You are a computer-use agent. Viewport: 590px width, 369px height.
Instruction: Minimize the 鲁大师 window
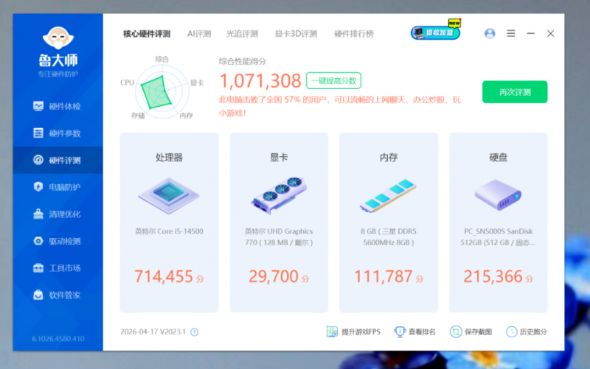(x=530, y=33)
